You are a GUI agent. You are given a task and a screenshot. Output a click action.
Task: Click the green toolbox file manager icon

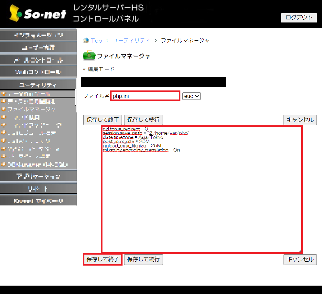coord(89,56)
